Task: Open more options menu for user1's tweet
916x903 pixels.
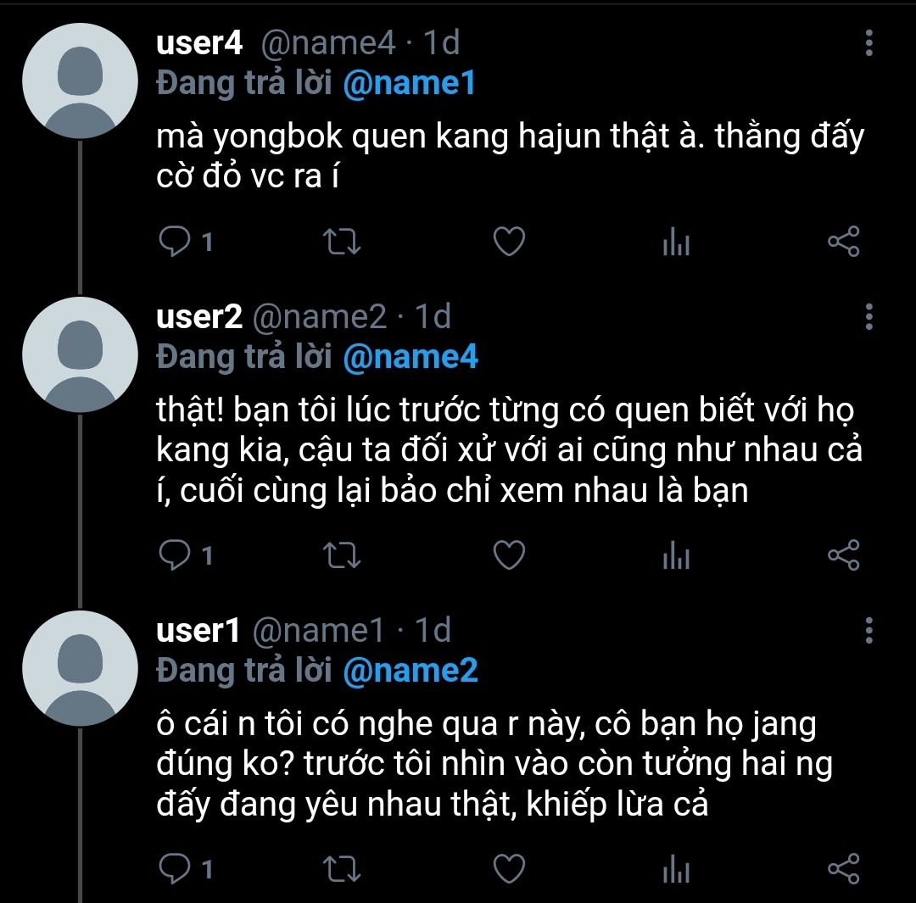Action: pos(869,631)
